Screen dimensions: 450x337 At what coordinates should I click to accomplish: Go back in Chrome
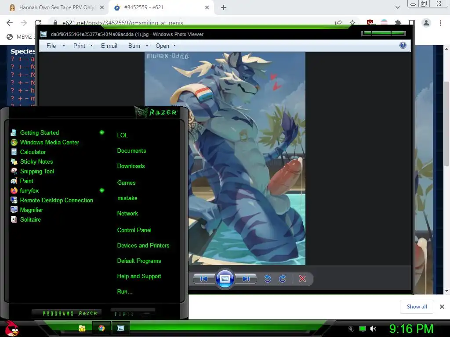click(x=10, y=23)
